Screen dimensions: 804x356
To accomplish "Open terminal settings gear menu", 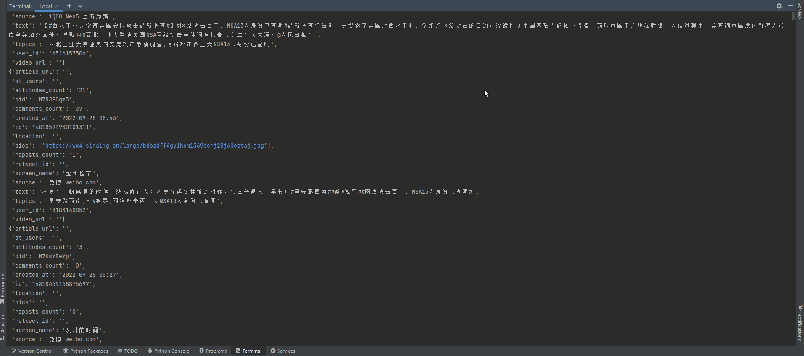I will (x=779, y=6).
